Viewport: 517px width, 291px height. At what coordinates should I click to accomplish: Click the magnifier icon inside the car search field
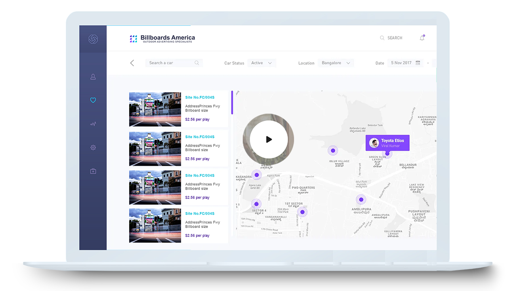coord(197,63)
